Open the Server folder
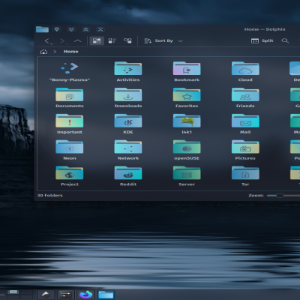 187,173
